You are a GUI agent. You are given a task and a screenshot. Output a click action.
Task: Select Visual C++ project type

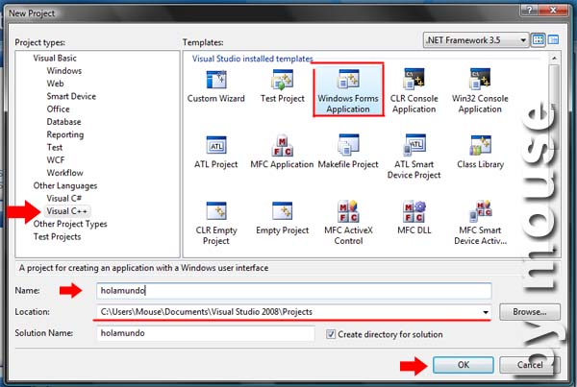coord(67,211)
